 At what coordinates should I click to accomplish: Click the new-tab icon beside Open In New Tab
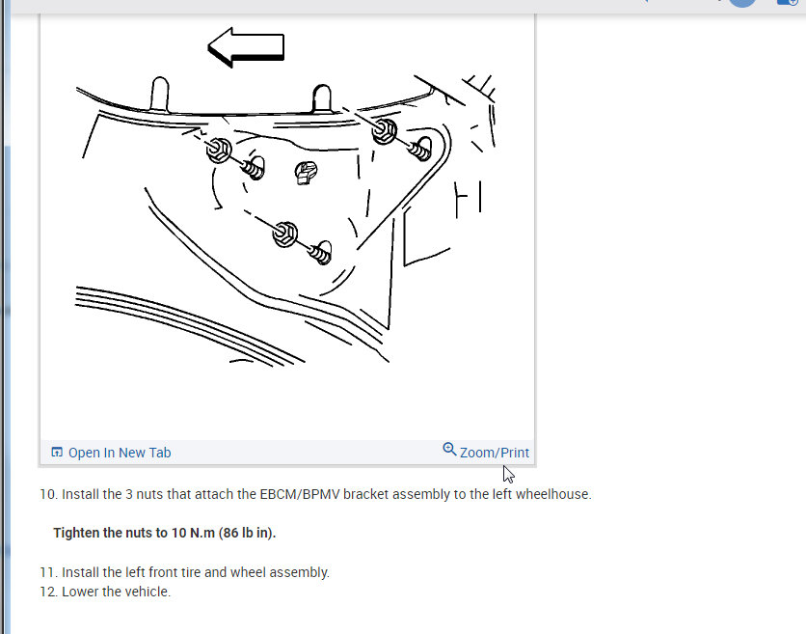tap(57, 453)
